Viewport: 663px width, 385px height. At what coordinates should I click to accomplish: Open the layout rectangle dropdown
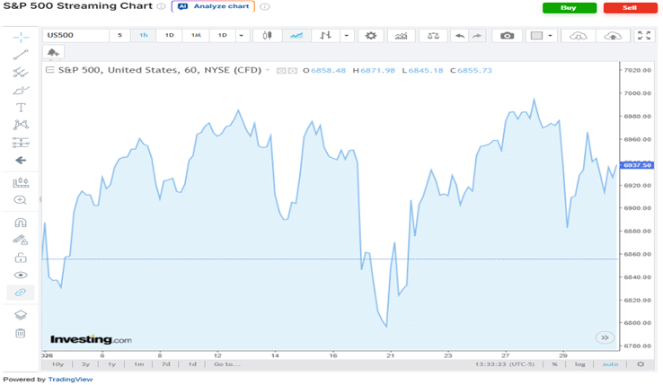pos(551,36)
